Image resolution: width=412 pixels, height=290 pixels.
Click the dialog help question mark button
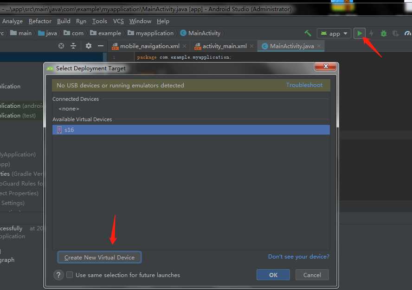click(58, 275)
